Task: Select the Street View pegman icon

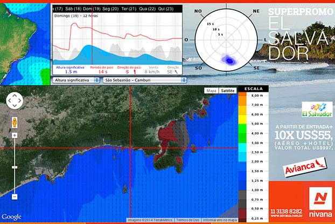Action: coord(15,123)
